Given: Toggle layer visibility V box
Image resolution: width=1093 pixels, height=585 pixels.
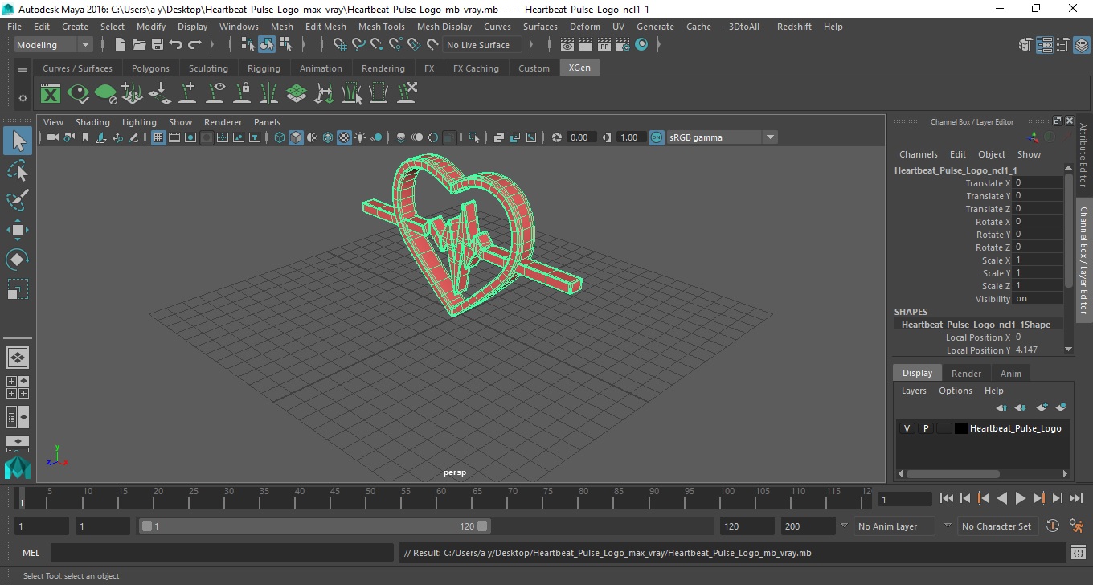Looking at the screenshot, I should [907, 428].
